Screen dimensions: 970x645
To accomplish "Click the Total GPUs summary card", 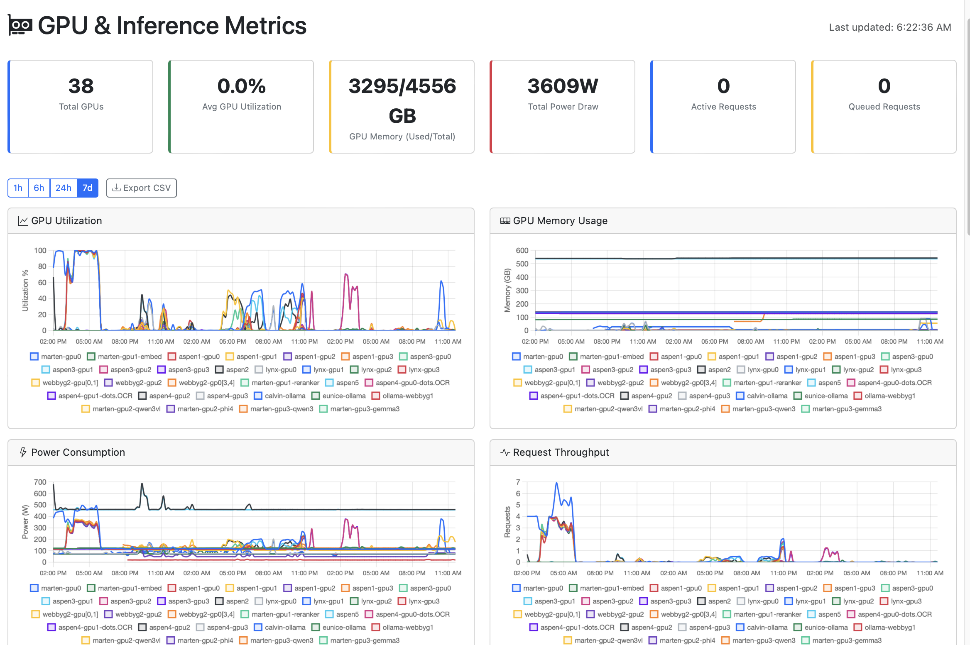I will (81, 107).
